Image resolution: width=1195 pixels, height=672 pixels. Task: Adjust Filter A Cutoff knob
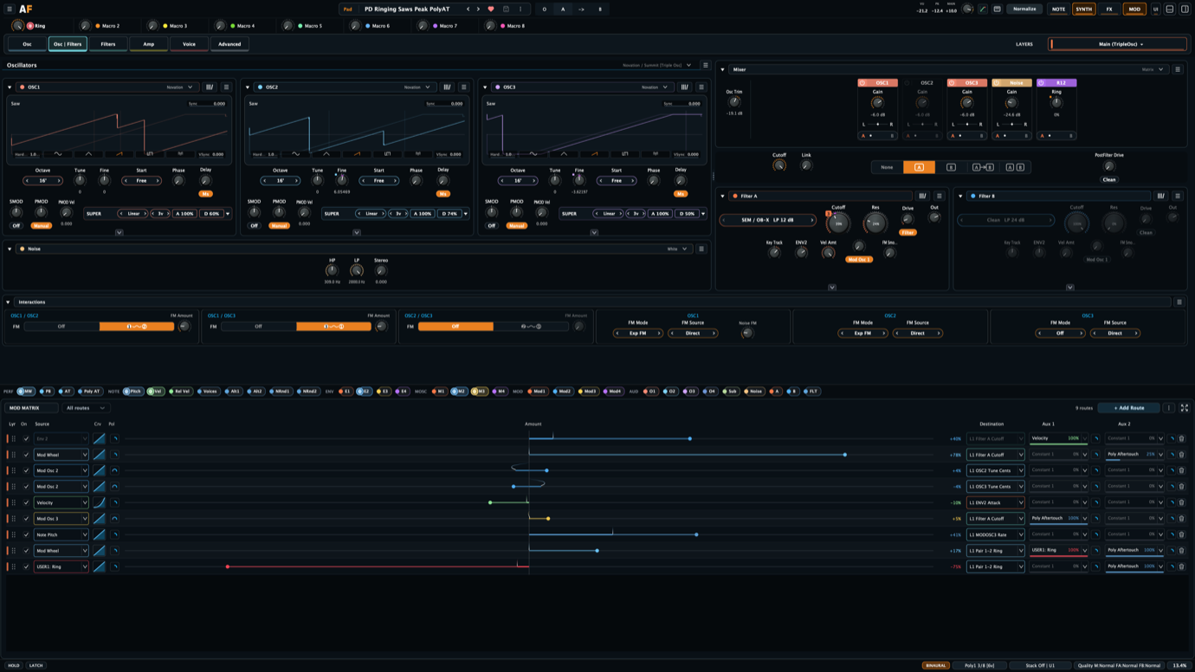click(x=838, y=223)
